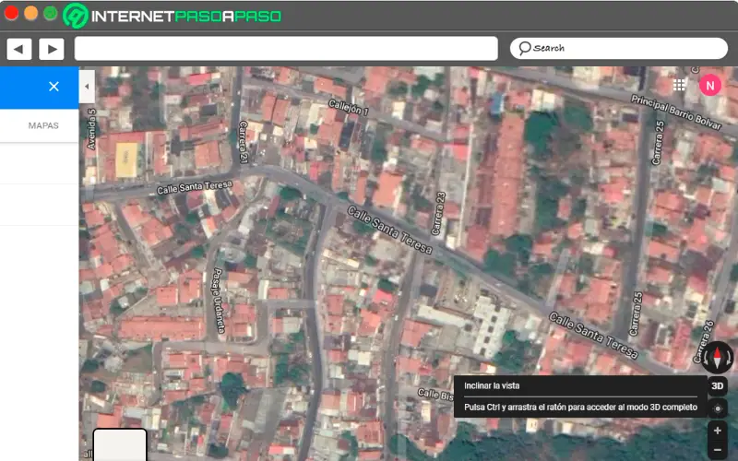
Task: Click the Calle Santa Teresa label near Carrera 21
Action: pos(194,188)
